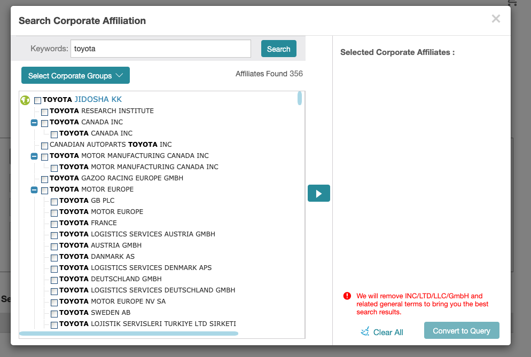The height and width of the screenshot is (357, 531).
Task: Select the row TOYOTA LOJISTIK SERVISLERI TURKIYE LTD SIRKETI
Action: point(147,323)
